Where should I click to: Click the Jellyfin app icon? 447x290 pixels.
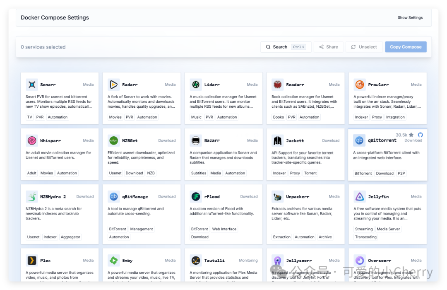(360, 196)
